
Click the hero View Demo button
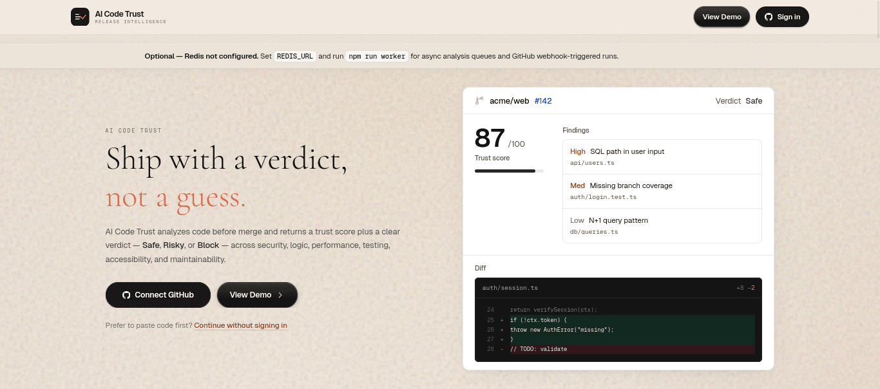click(257, 295)
